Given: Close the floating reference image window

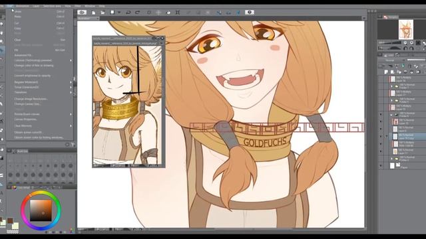Looking at the screenshot, I should coord(162,39).
